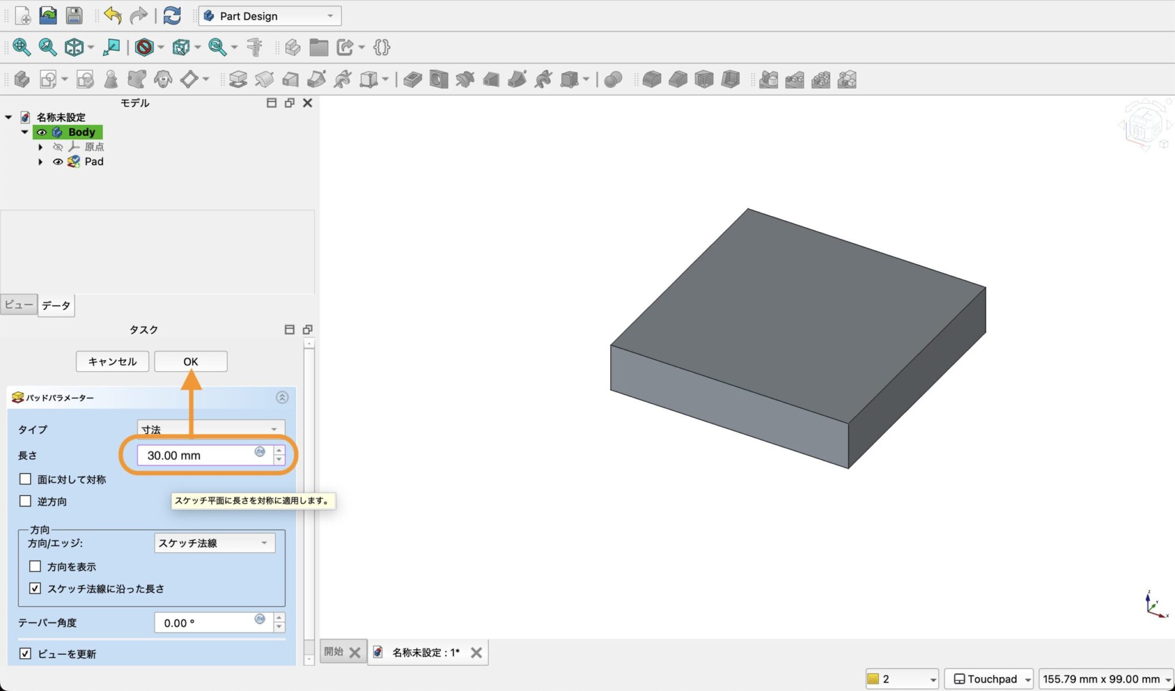Click the create body icon
This screenshot has width=1175, height=691.
[x=22, y=79]
